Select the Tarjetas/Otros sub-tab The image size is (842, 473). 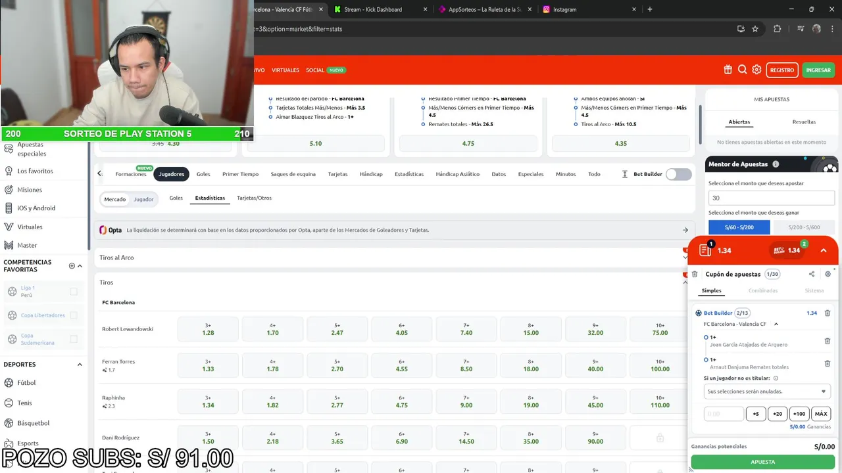pyautogui.click(x=254, y=198)
